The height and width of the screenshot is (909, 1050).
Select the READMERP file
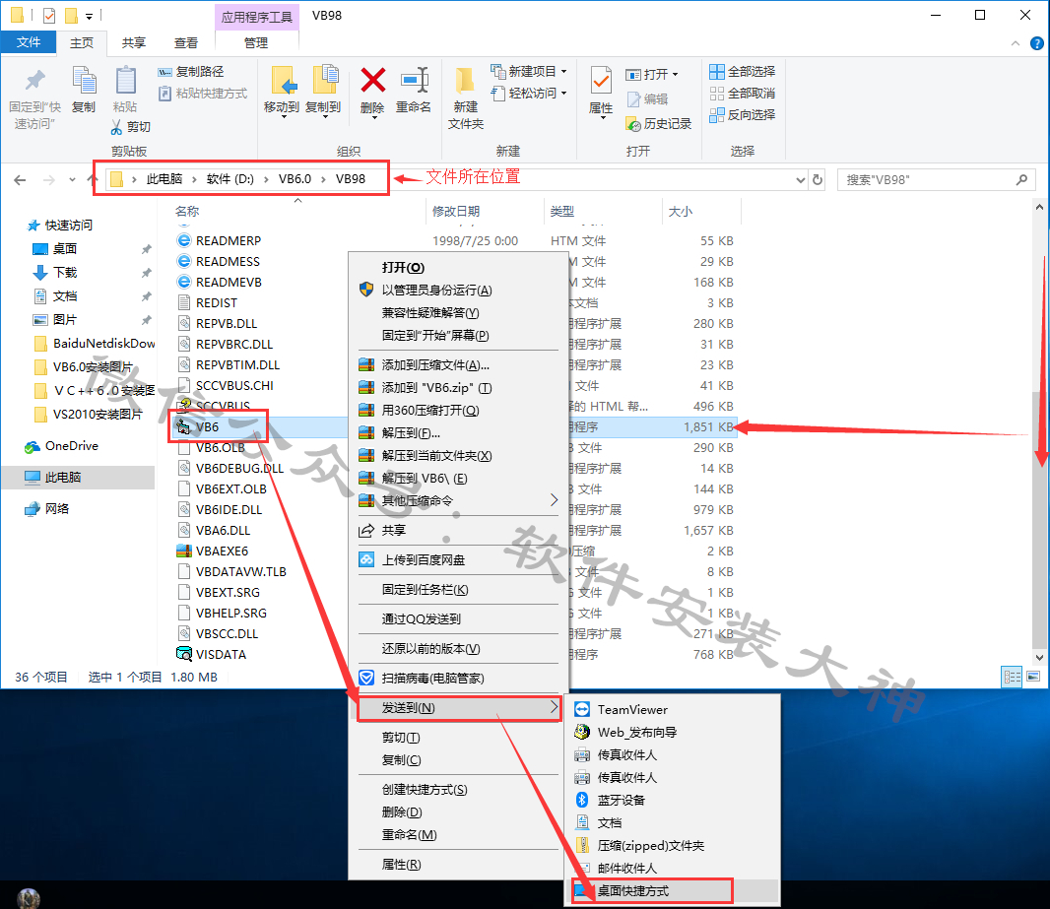[229, 241]
